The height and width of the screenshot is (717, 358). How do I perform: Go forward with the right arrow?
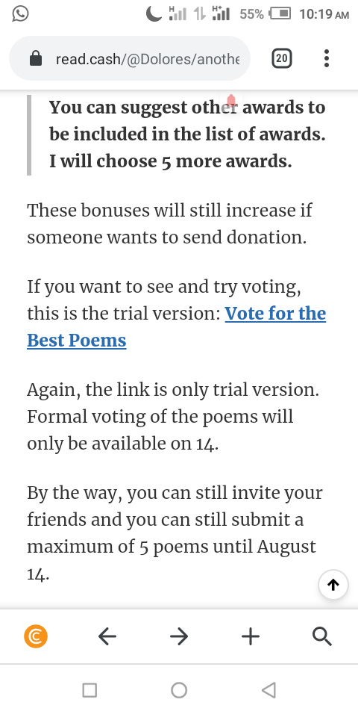tap(179, 636)
